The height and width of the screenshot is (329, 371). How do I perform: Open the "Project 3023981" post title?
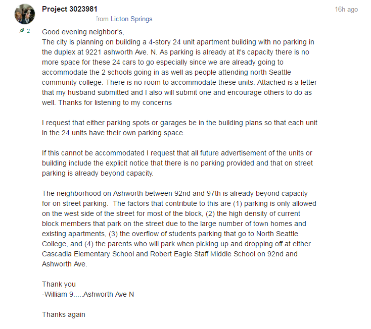[x=70, y=10]
